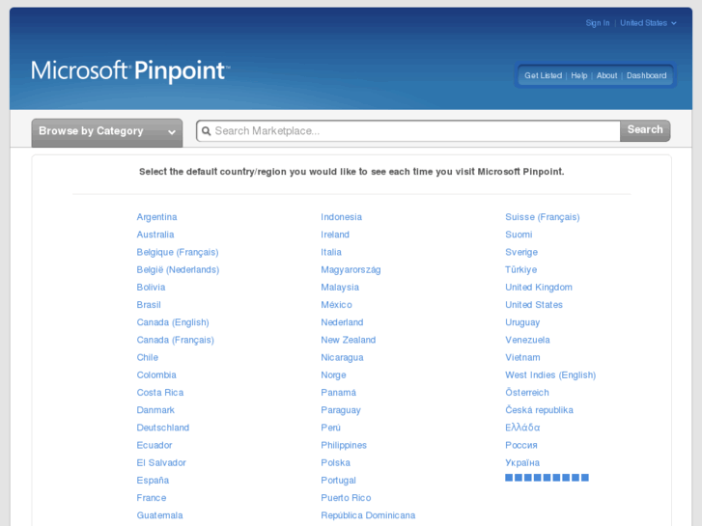Choose Suisse (Français) region

click(x=542, y=217)
